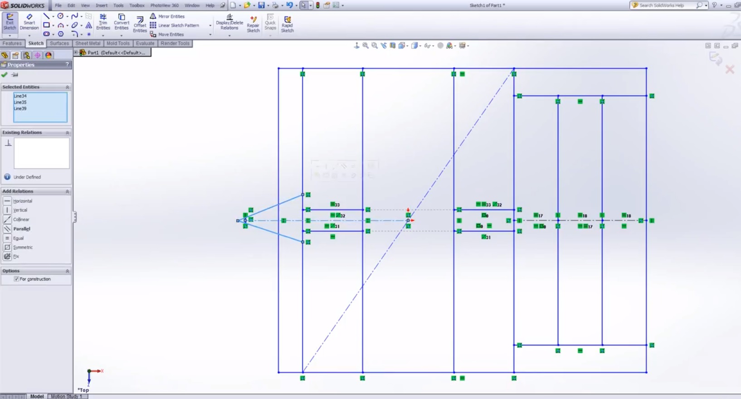Toggle the Rapid Sketch tool
This screenshot has height=399, width=741.
coord(287,24)
